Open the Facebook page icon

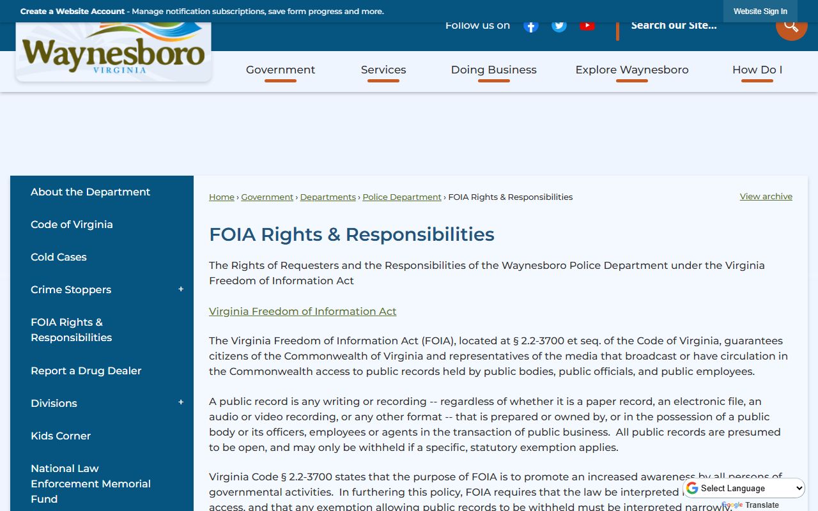tap(530, 26)
